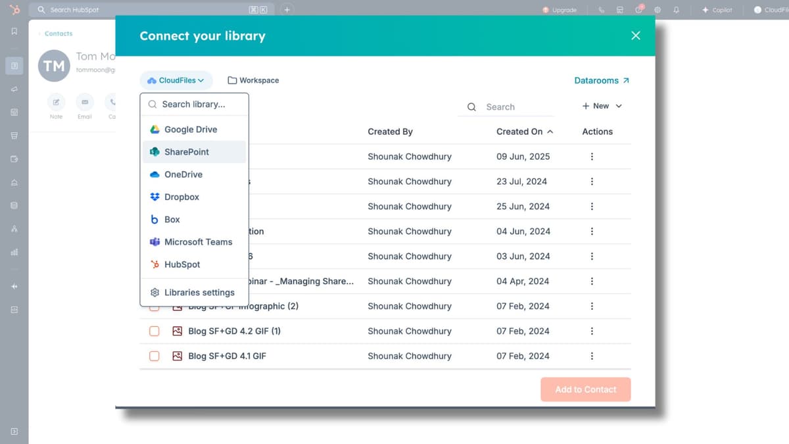Choose Dropbox from the library menu
The width and height of the screenshot is (789, 444).
(x=183, y=197)
